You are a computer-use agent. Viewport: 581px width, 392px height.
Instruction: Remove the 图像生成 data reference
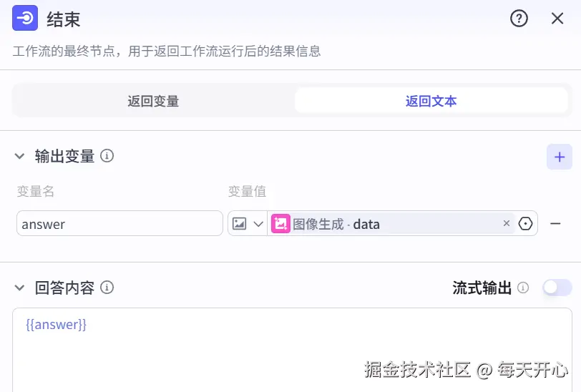[507, 224]
